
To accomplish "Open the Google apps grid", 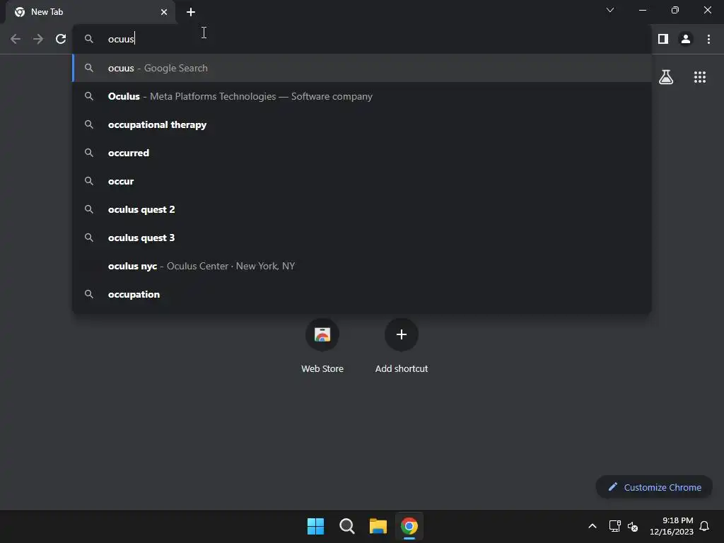I will 700,77.
